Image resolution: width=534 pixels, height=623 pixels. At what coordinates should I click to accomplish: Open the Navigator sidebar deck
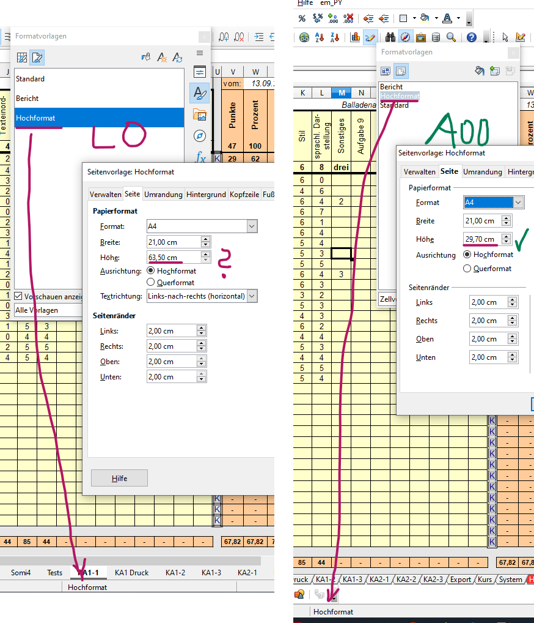point(200,136)
